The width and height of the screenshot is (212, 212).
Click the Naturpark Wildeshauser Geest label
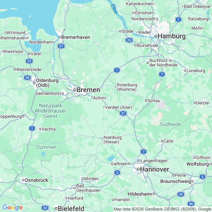tap(50, 111)
